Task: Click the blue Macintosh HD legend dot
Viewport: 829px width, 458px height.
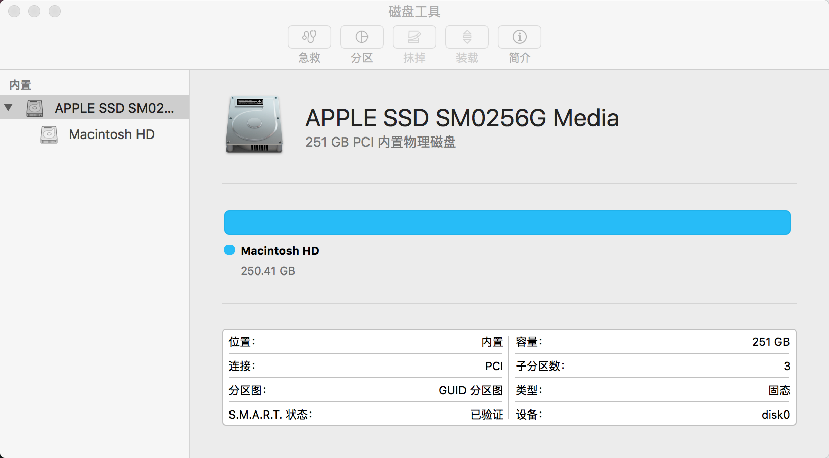Action: pyautogui.click(x=229, y=250)
